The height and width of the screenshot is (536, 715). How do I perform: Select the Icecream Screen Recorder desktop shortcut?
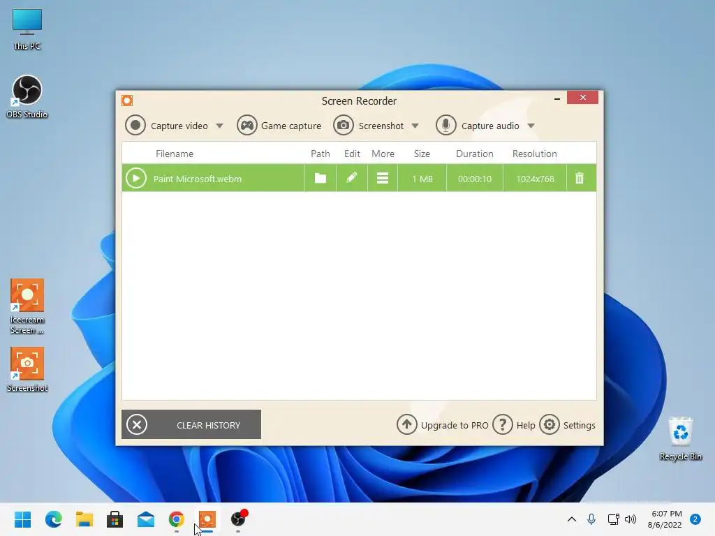coord(27,306)
